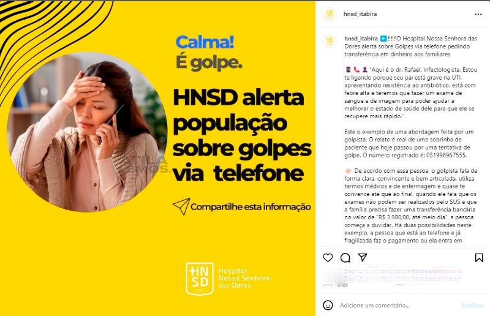This screenshot has width=490, height=316.
Task: Click the pointing hand emoji in caption
Action: [348, 171]
